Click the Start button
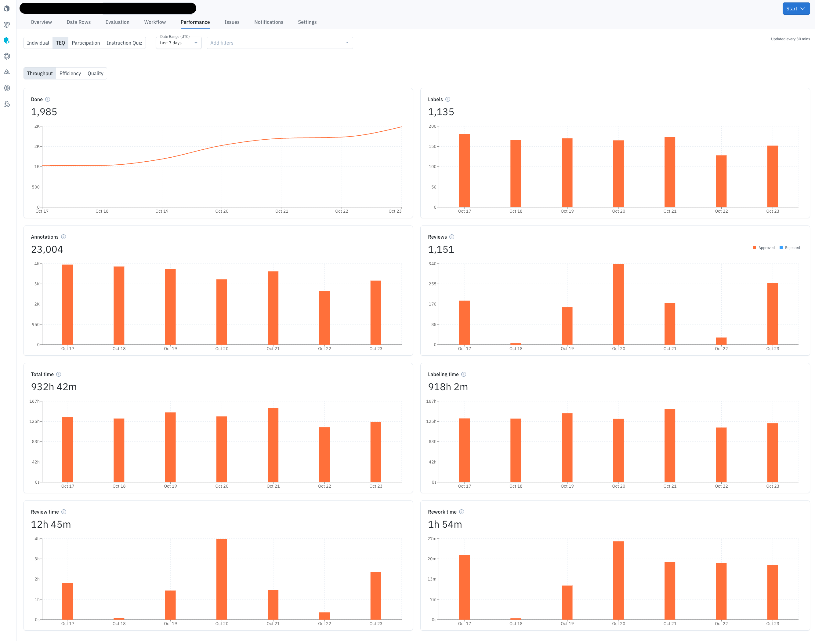This screenshot has width=815, height=641. [x=791, y=8]
